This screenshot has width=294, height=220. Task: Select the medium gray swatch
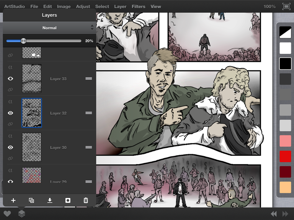pyautogui.click(x=285, y=110)
